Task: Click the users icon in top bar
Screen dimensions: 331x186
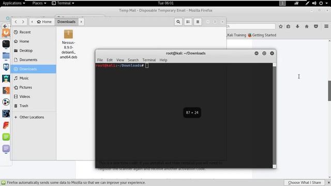Action: pos(296,3)
